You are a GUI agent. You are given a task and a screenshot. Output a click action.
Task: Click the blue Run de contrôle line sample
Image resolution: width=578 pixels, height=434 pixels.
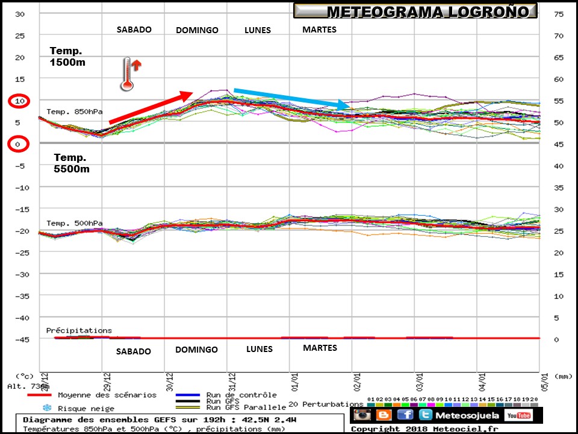188,395
